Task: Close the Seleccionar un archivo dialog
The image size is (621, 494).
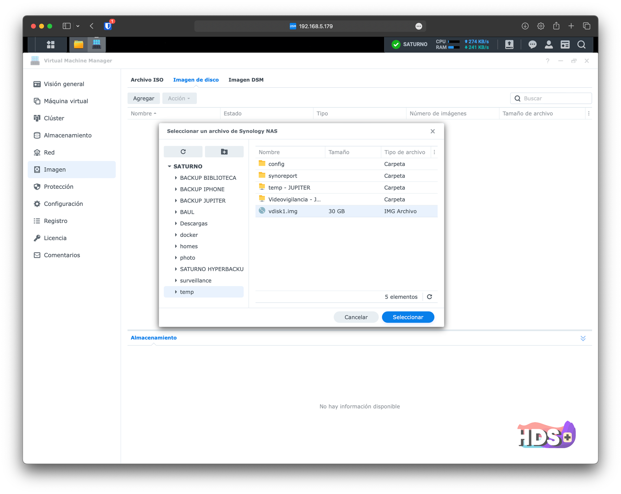Action: click(x=433, y=131)
